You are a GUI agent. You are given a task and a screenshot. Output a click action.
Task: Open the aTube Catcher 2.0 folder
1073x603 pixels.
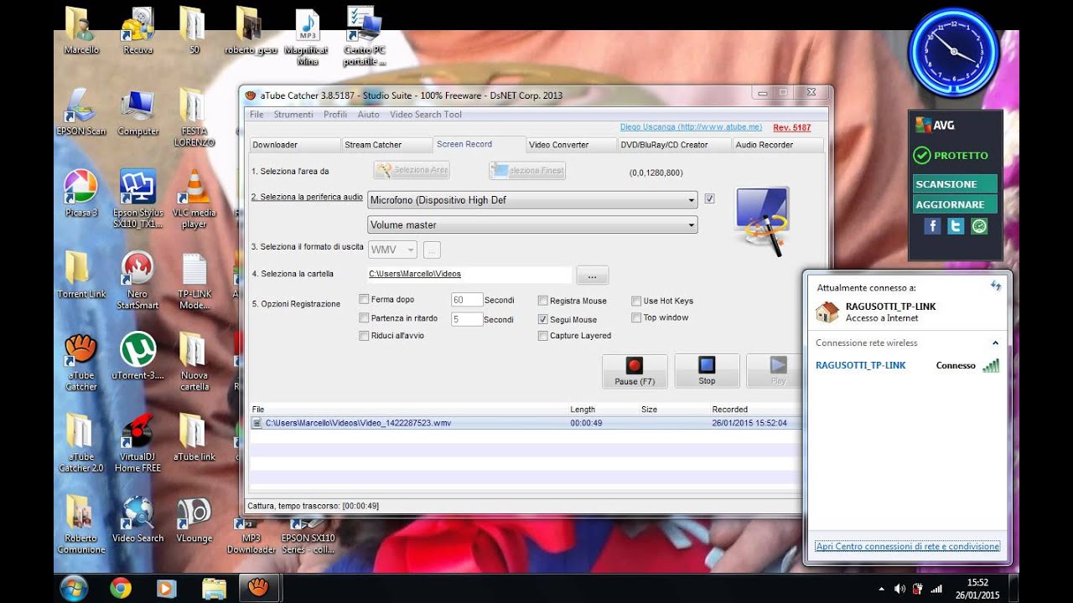[81, 442]
